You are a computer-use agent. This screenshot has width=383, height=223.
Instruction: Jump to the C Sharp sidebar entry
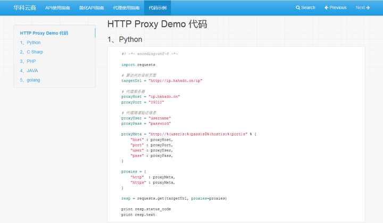click(x=32, y=52)
